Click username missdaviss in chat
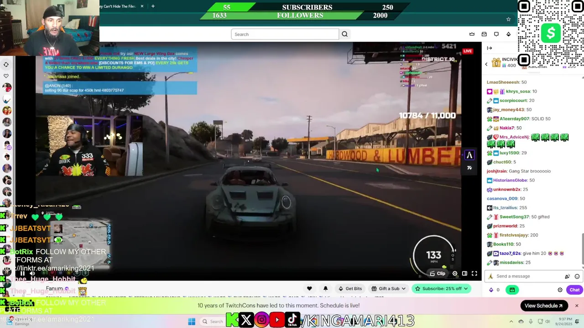The image size is (584, 328). tap(511, 262)
